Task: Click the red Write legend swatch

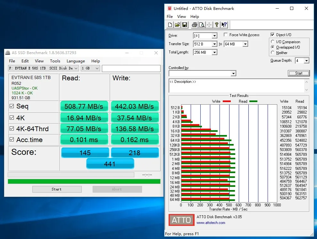Action: coord(227,101)
